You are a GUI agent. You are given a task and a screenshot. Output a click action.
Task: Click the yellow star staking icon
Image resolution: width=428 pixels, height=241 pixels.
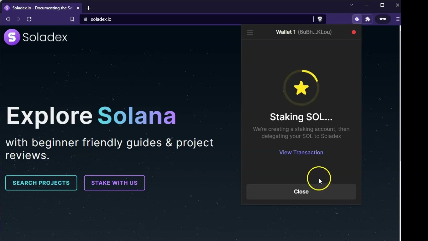(301, 88)
